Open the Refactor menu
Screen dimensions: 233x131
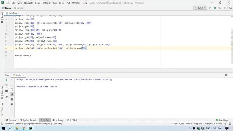[47, 3]
